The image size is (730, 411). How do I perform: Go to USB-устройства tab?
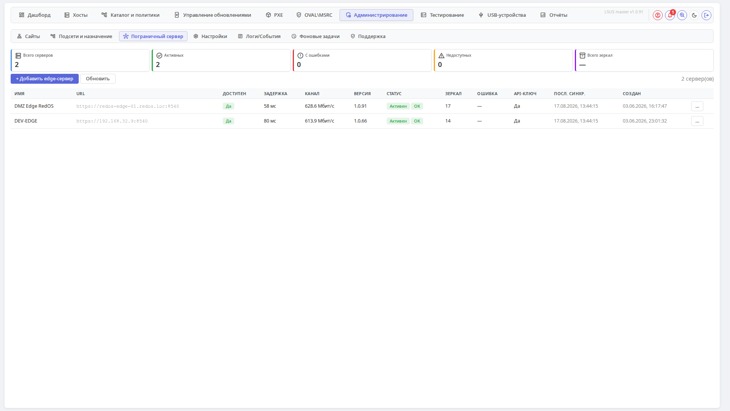tap(502, 15)
